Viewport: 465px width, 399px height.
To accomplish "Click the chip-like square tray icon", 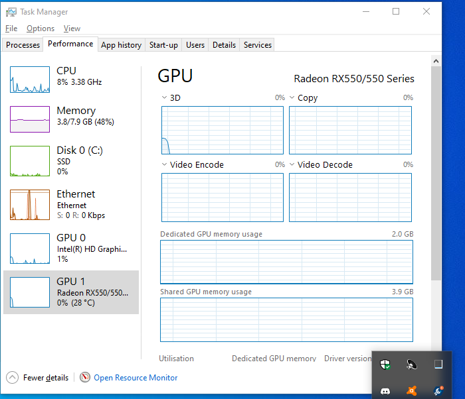I will tap(438, 364).
